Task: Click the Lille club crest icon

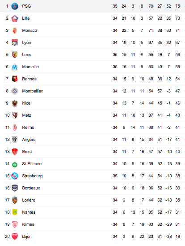Action: tap(15, 18)
